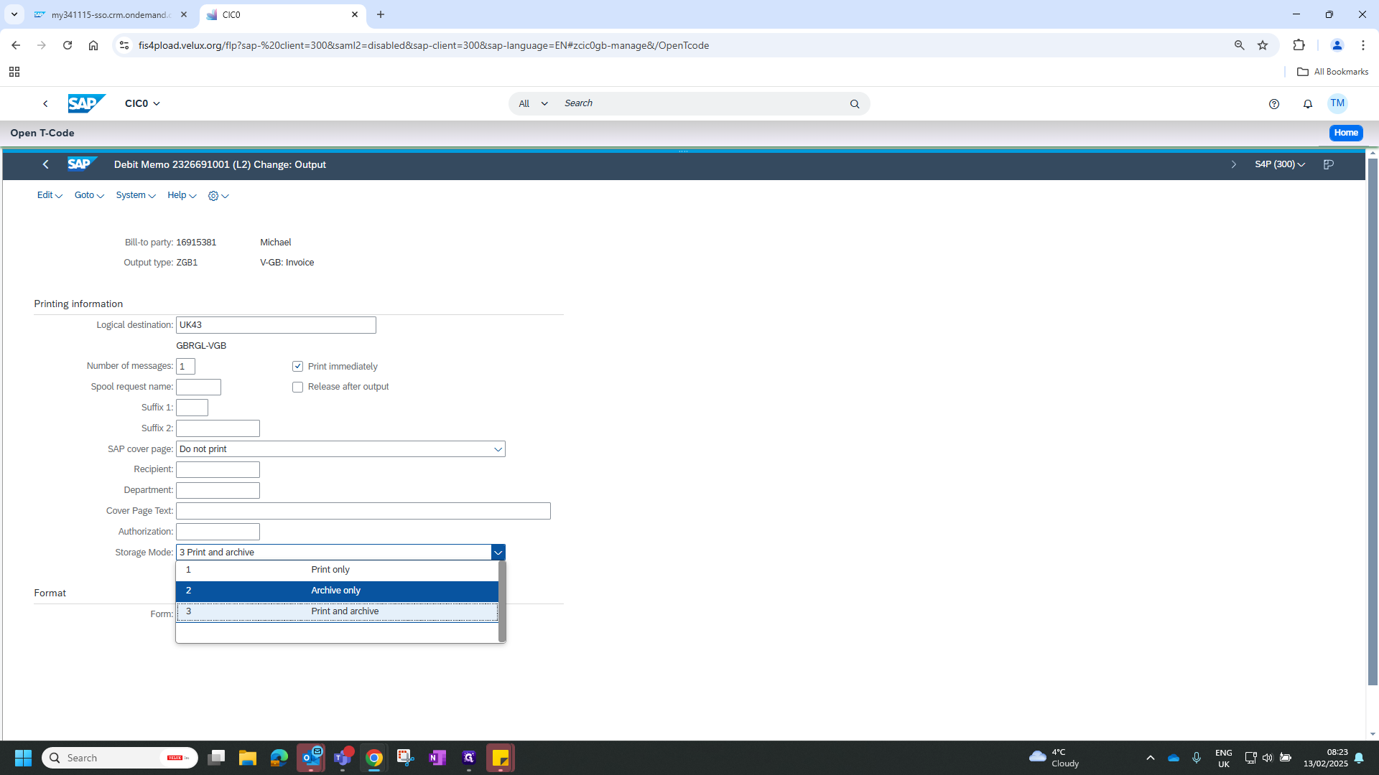Click the SAP logo in Fiori header
Image resolution: width=1379 pixels, height=775 pixels.
(x=86, y=103)
